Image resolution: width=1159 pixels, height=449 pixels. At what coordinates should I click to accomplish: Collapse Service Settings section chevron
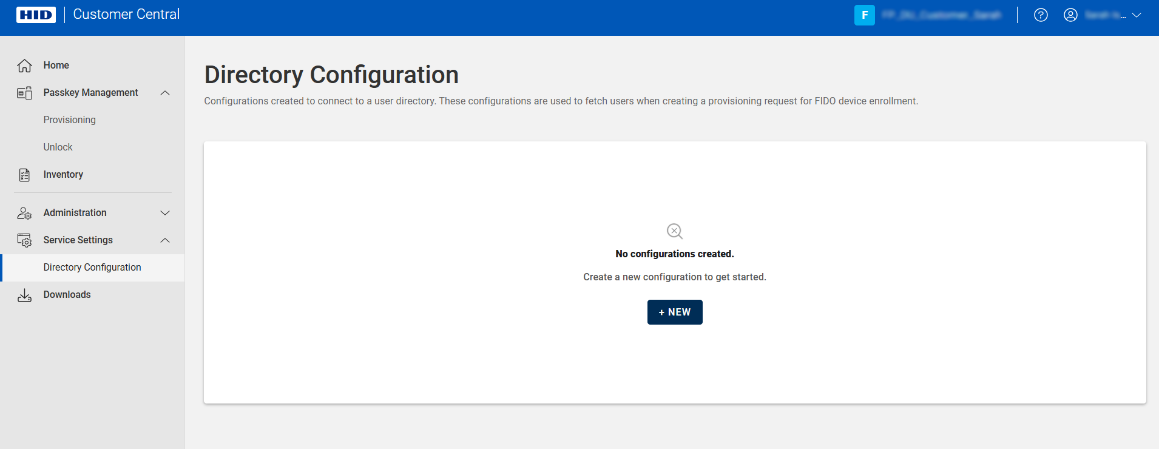(x=165, y=240)
